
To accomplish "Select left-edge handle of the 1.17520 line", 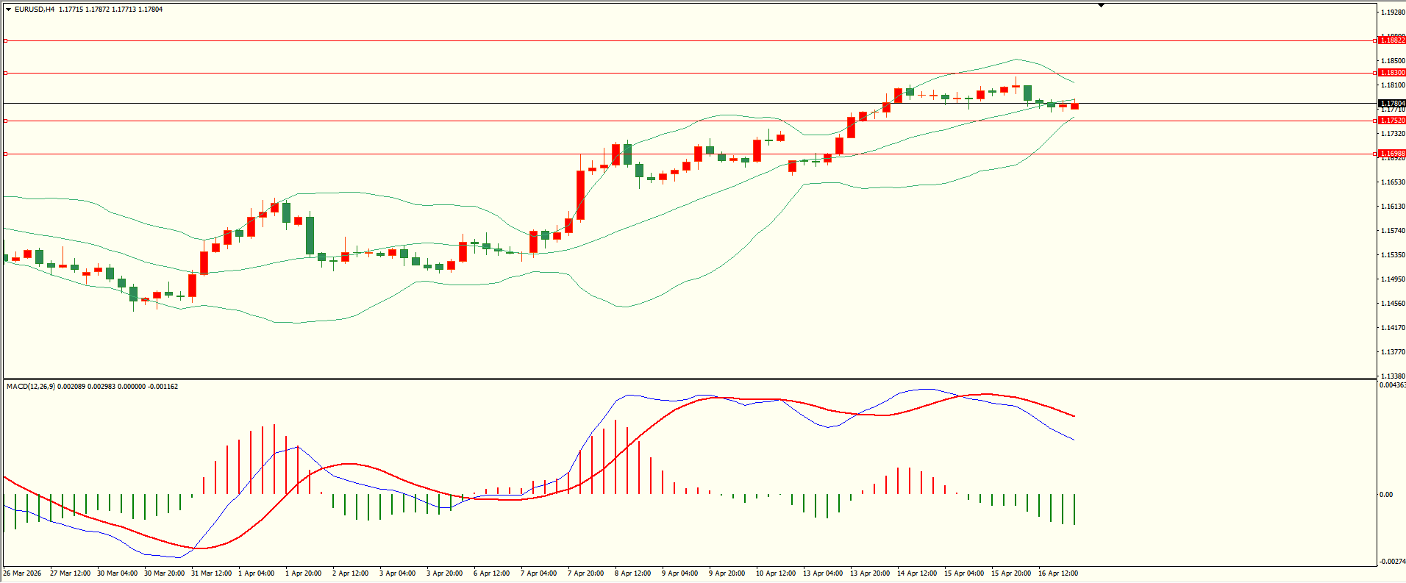I will (6, 121).
